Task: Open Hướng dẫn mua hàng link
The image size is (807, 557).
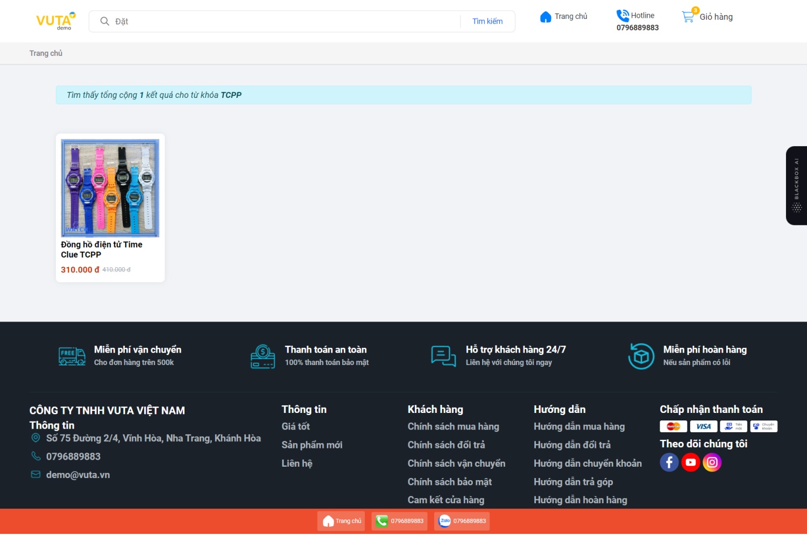Action: [x=579, y=426]
